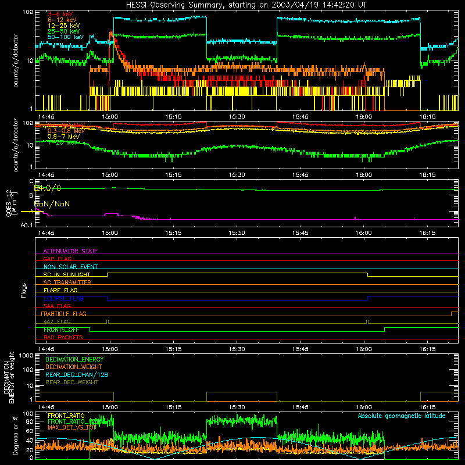Select the ECLIPSE_FLAG label
Image resolution: width=465 pixels, height=465 pixels.
click(x=63, y=298)
